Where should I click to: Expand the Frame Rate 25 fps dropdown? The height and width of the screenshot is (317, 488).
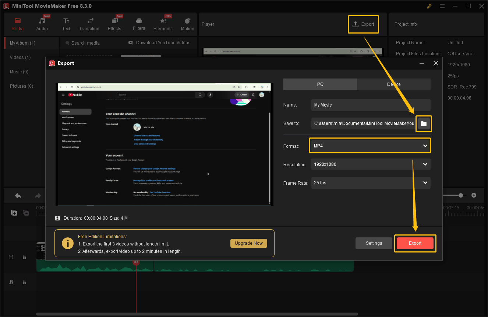point(371,183)
